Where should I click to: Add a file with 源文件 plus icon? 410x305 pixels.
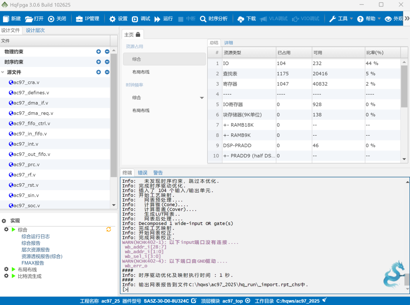(x=99, y=72)
